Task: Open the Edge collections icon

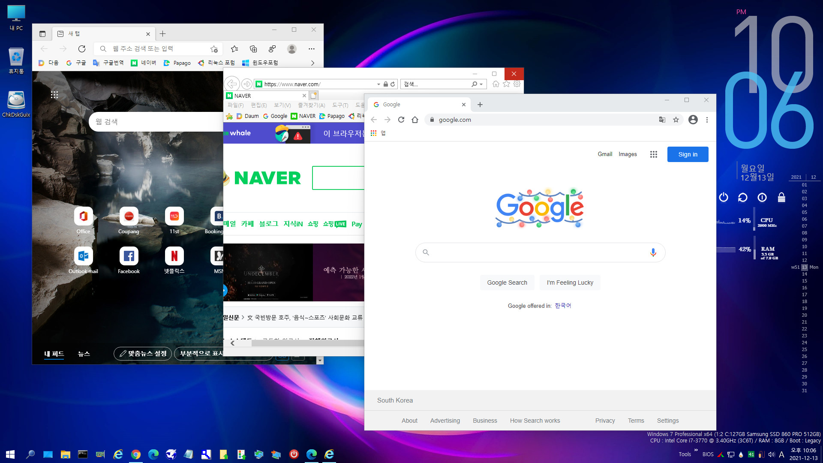Action: 253,49
